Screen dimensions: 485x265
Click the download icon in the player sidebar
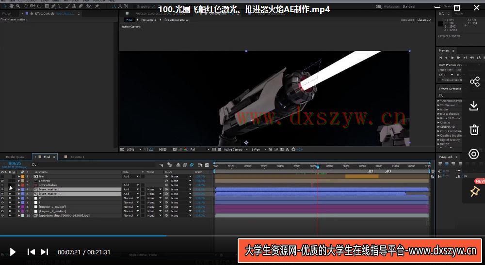point(474,106)
